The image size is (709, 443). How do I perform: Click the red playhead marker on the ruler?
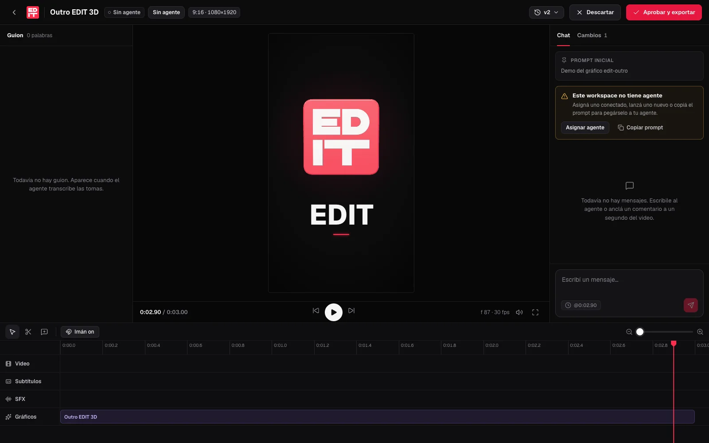click(x=674, y=343)
